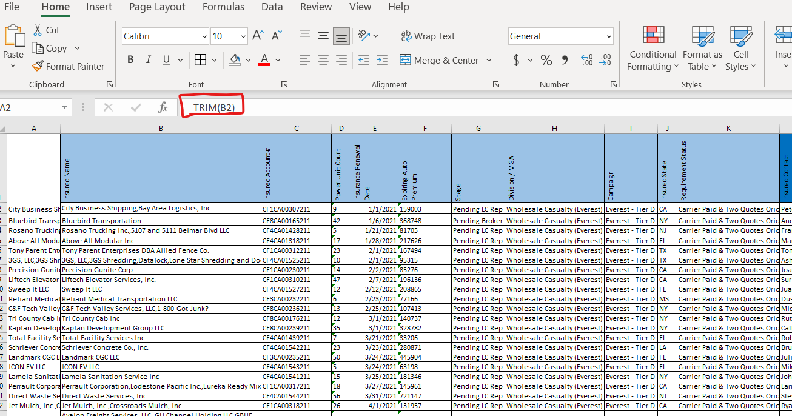
Task: Expand the Merge & Center options arrow
Action: (x=489, y=60)
